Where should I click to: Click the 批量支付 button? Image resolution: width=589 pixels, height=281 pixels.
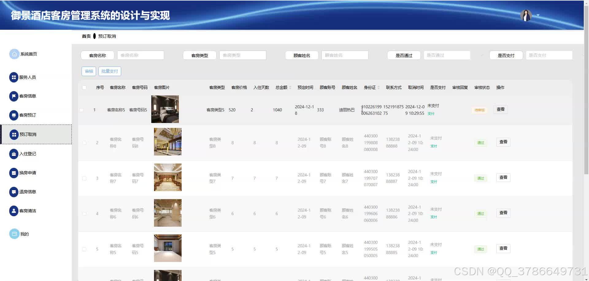point(110,71)
